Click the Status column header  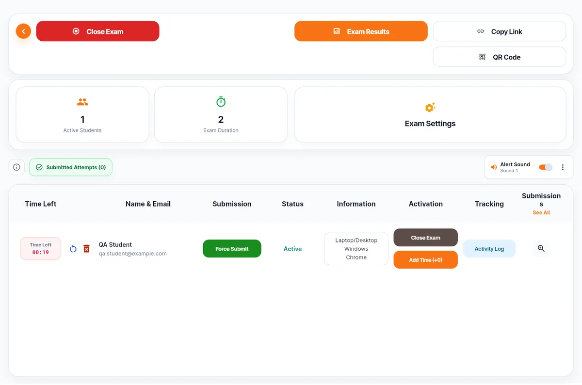tap(292, 204)
